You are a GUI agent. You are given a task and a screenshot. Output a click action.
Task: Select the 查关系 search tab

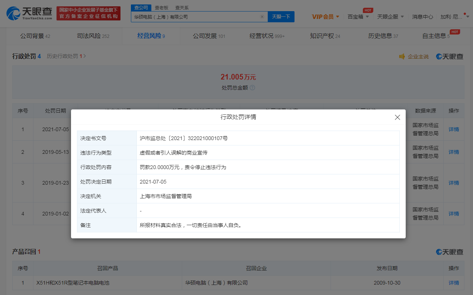point(182,7)
